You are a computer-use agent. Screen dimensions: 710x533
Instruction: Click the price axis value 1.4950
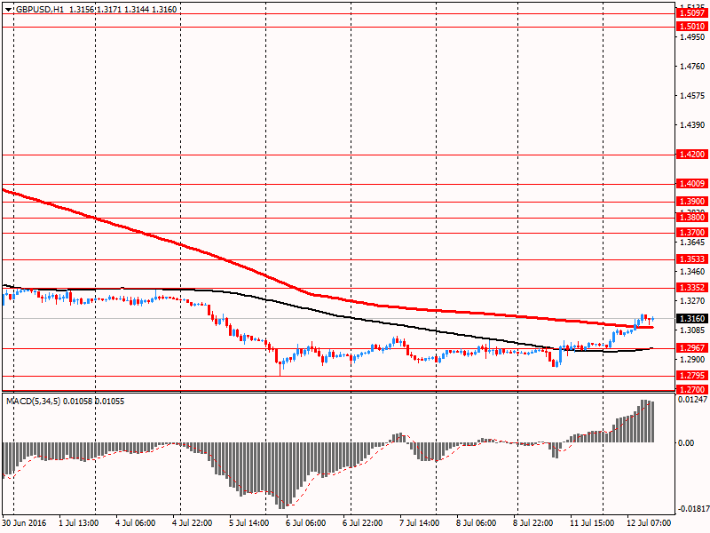[693, 37]
